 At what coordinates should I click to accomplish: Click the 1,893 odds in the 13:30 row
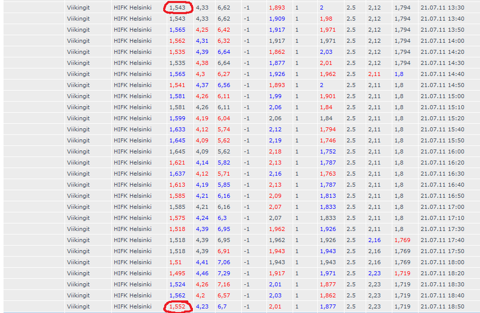(277, 8)
